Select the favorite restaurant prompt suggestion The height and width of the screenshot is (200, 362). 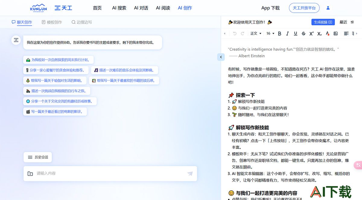coord(56,70)
